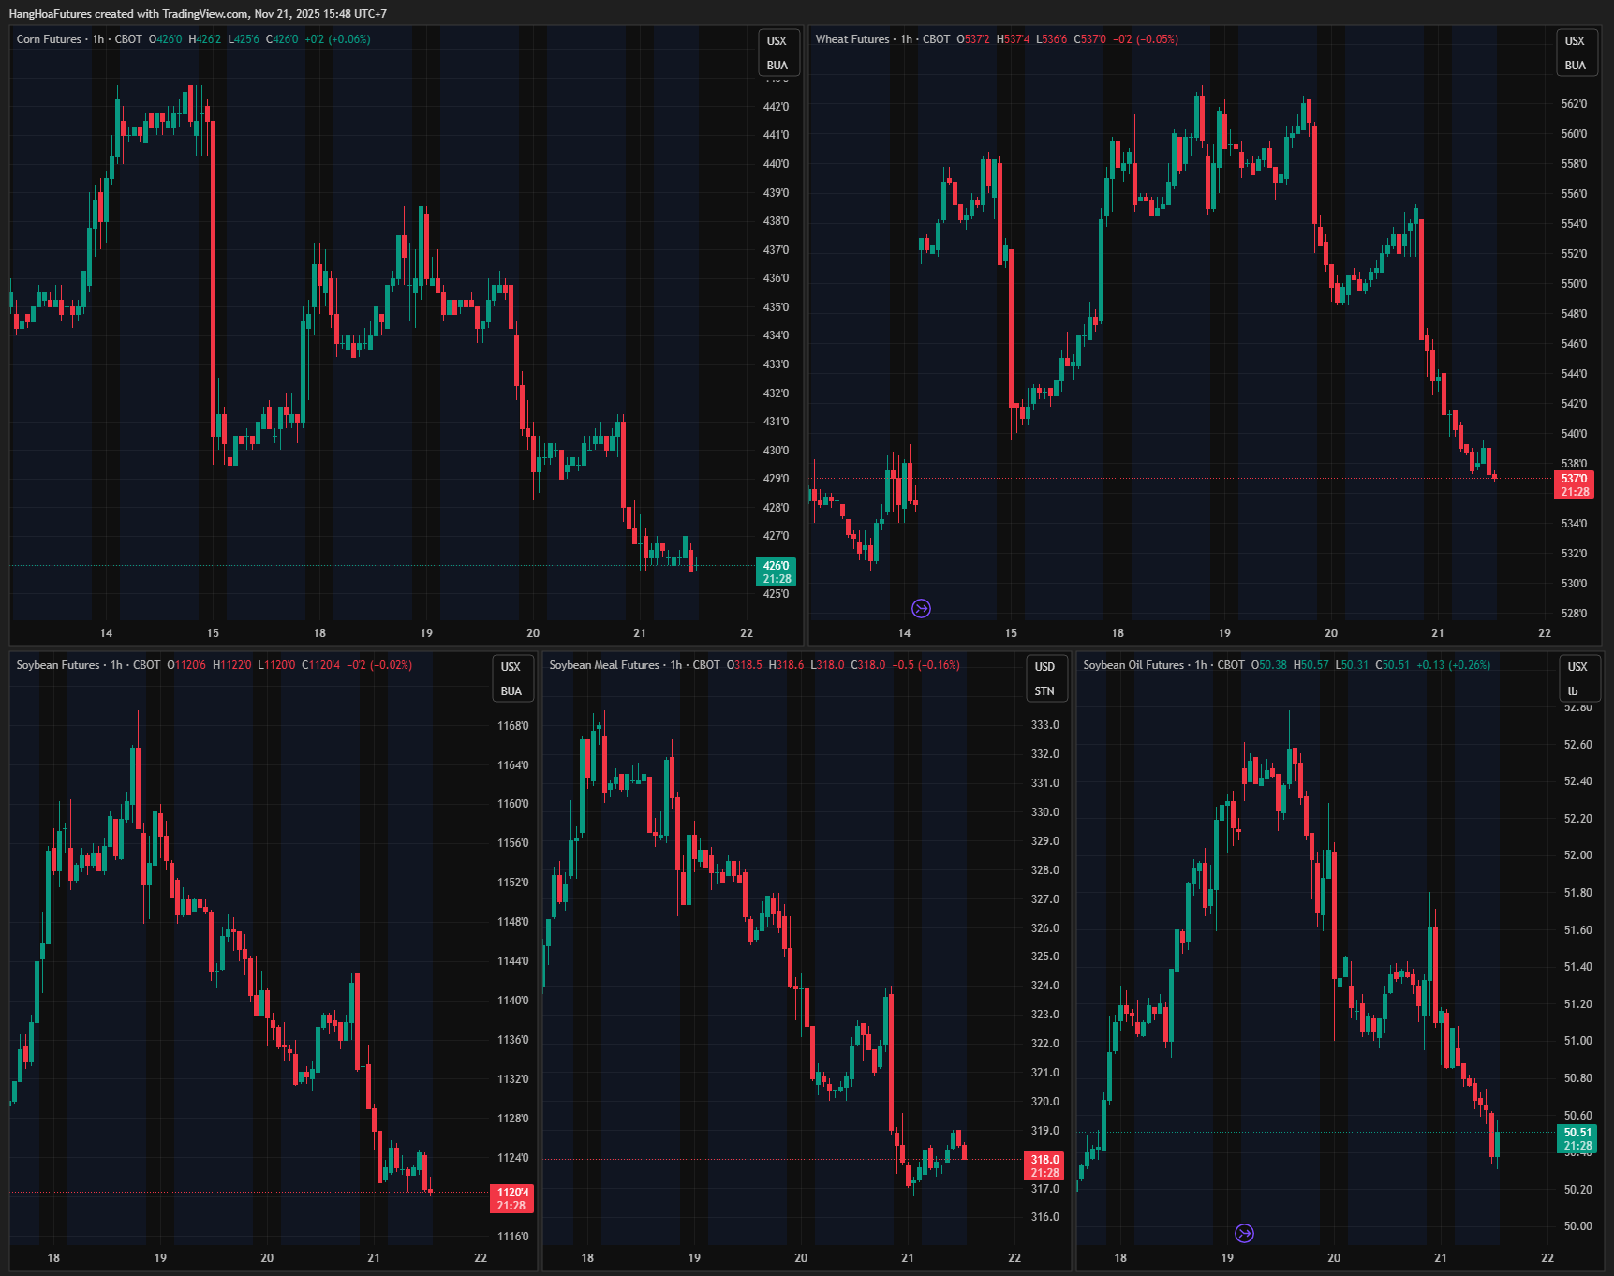Viewport: 1614px width, 1276px height.
Task: Select date 21 on Soybean Futures time axis
Action: (374, 1258)
